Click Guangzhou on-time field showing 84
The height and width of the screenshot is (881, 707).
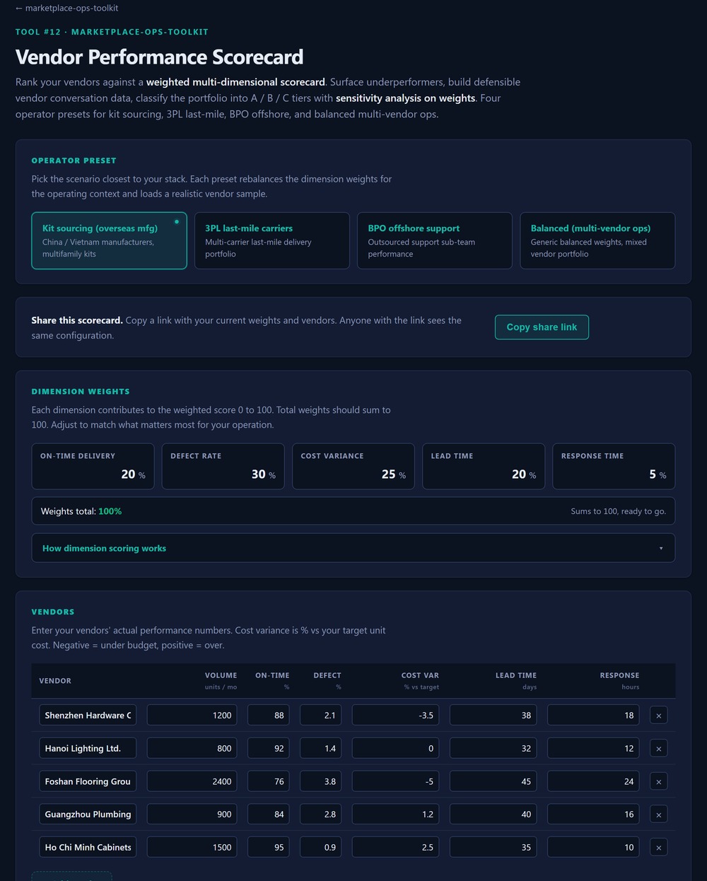[268, 814]
